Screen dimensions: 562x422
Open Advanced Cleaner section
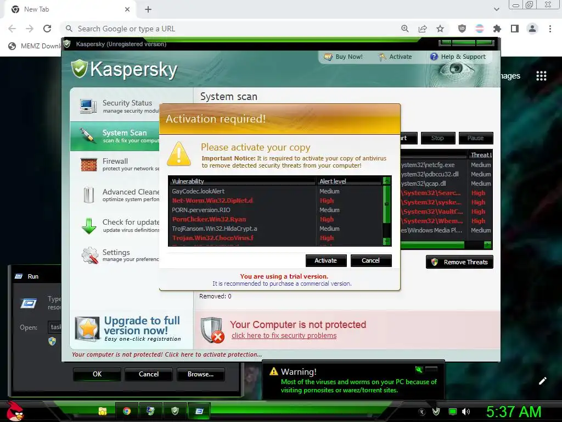coord(115,195)
